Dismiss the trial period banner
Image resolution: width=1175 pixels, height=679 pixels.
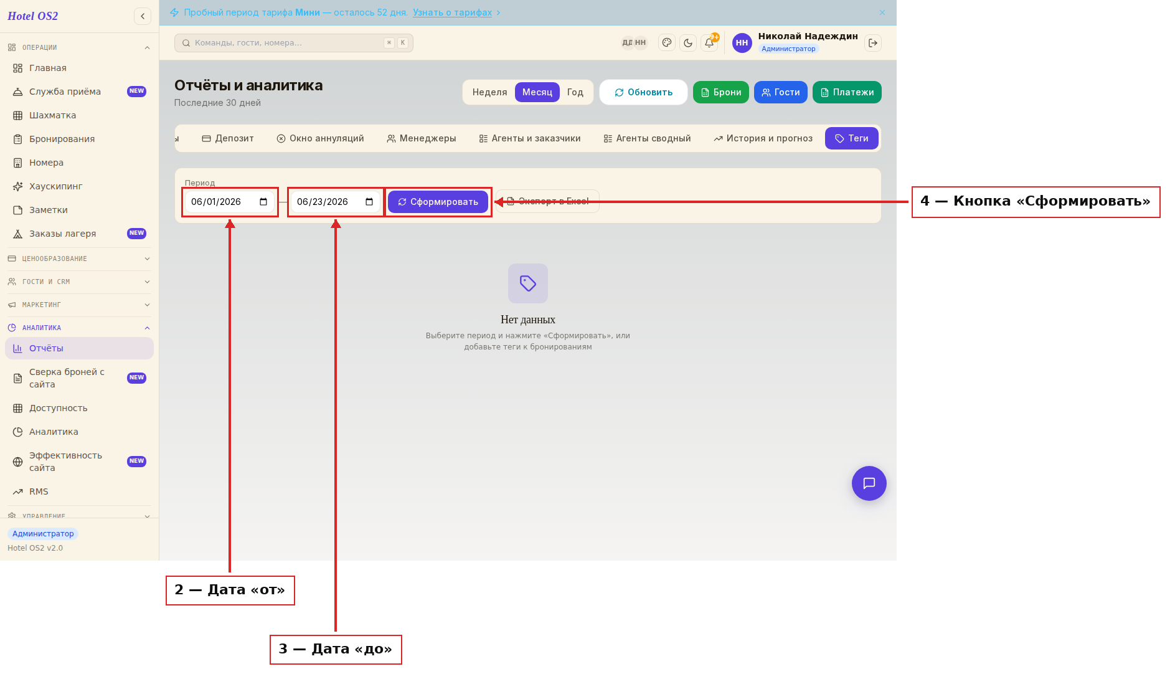tap(882, 12)
